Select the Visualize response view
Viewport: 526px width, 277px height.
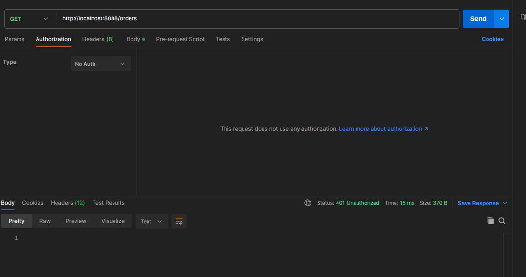(x=113, y=221)
